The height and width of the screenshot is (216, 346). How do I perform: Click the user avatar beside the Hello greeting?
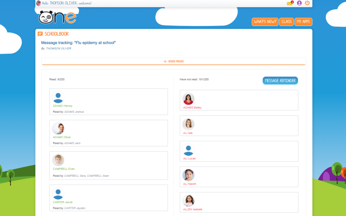(x=39, y=3)
